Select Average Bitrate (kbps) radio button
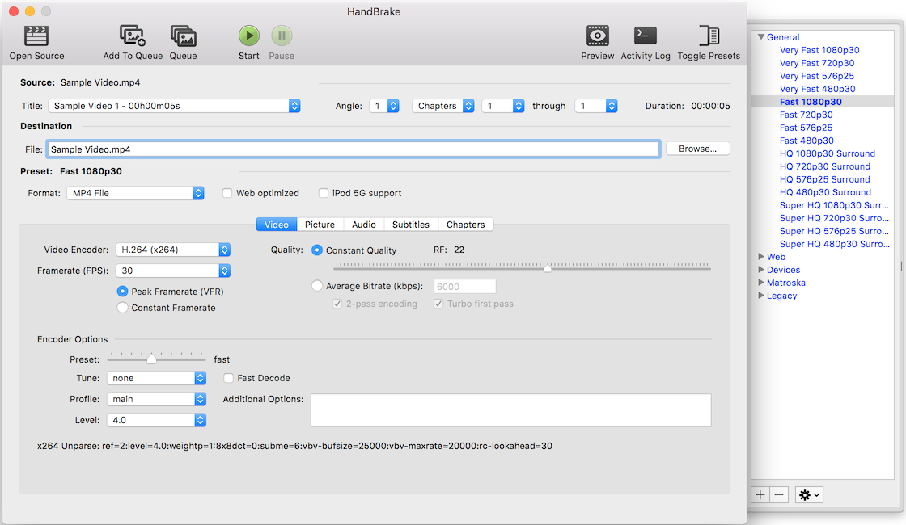This screenshot has height=525, width=906. (317, 286)
